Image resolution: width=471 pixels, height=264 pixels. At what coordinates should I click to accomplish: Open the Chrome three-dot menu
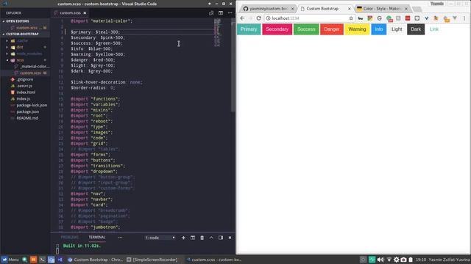coord(464,18)
